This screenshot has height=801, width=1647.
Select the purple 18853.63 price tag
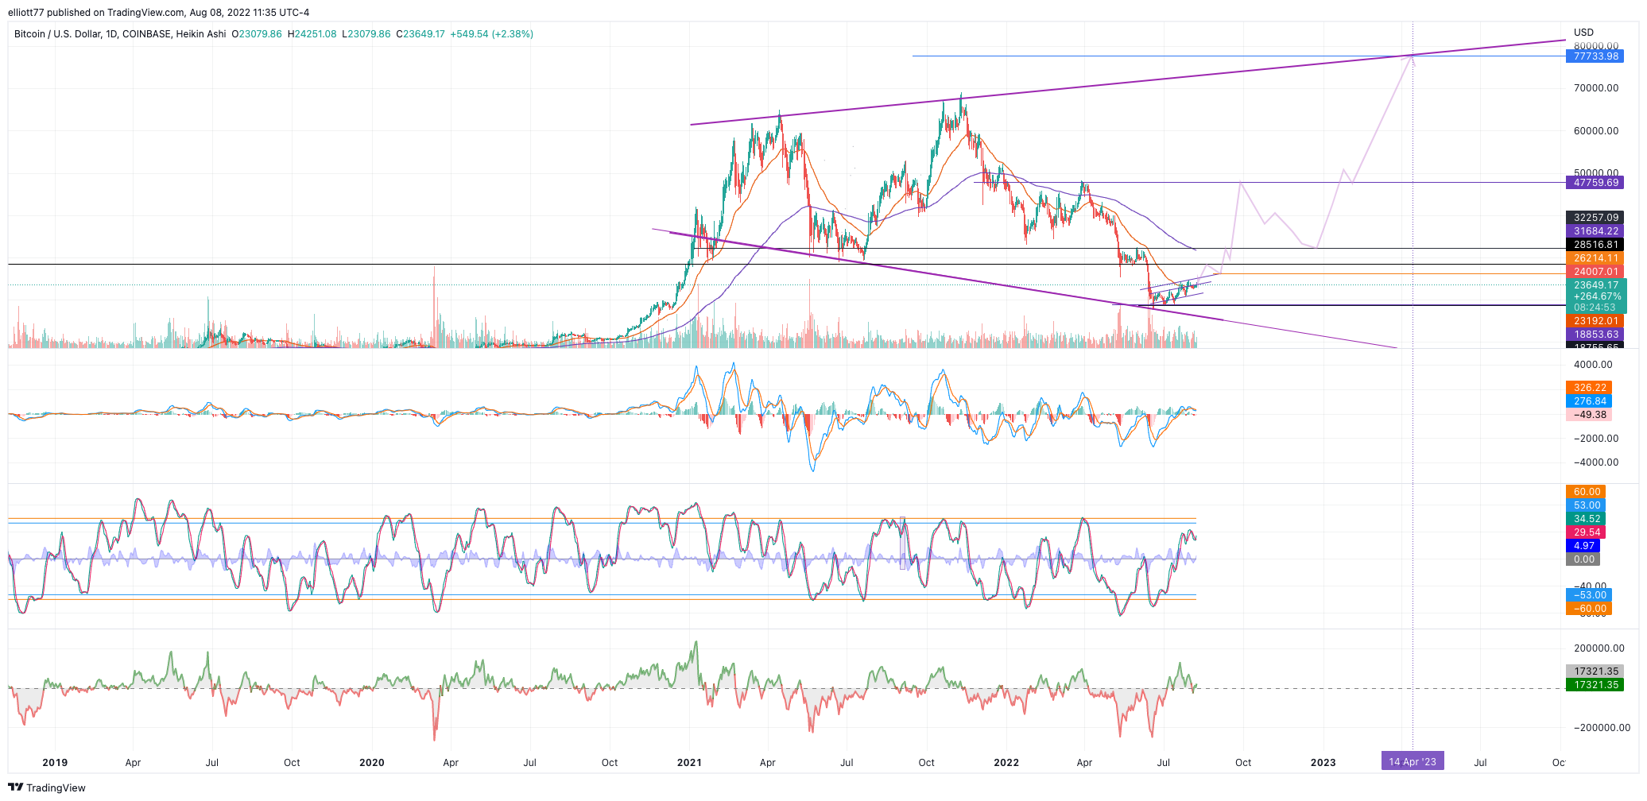point(1595,335)
